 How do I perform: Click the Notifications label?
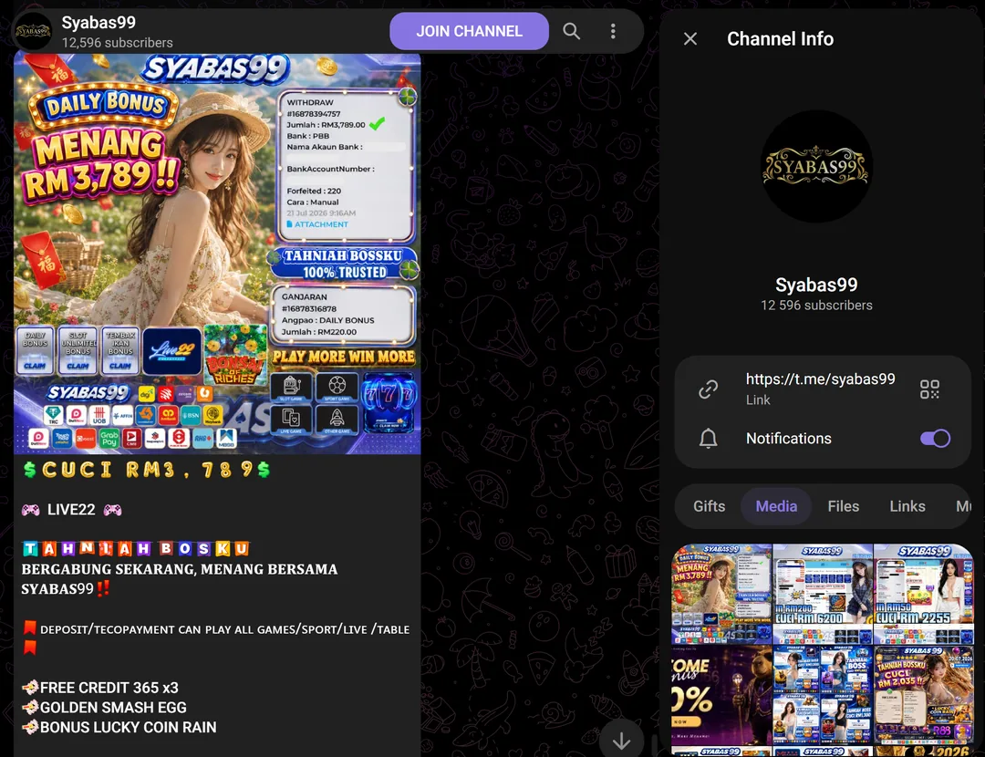[788, 439]
